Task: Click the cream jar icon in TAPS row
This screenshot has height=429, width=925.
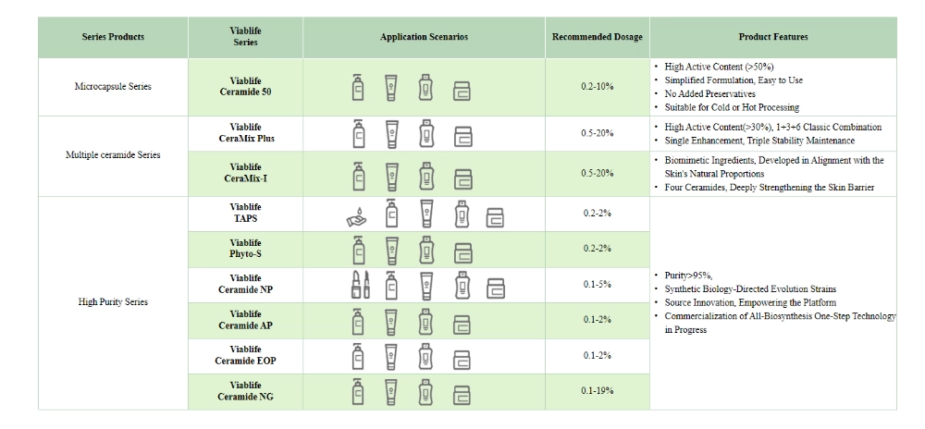Action: 495,217
